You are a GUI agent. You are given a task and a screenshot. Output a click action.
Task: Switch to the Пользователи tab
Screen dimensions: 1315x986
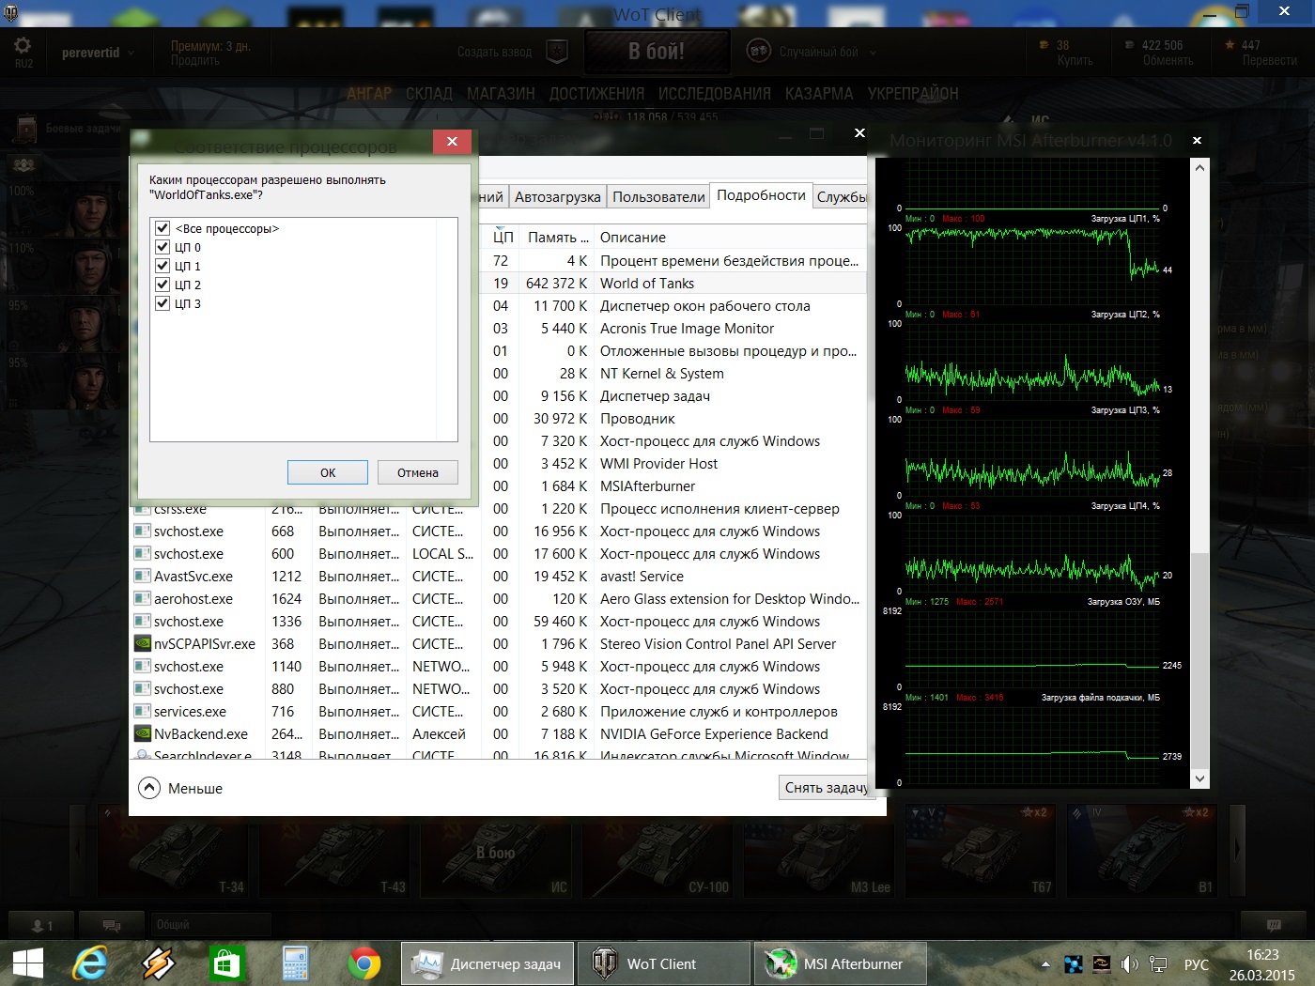tap(658, 196)
